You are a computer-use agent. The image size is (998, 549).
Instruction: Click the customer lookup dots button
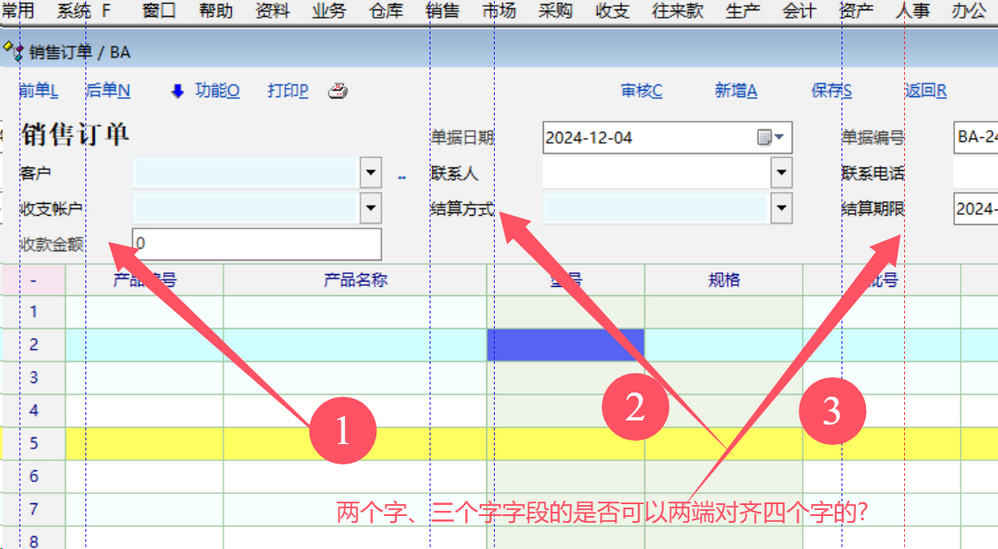[x=402, y=176]
